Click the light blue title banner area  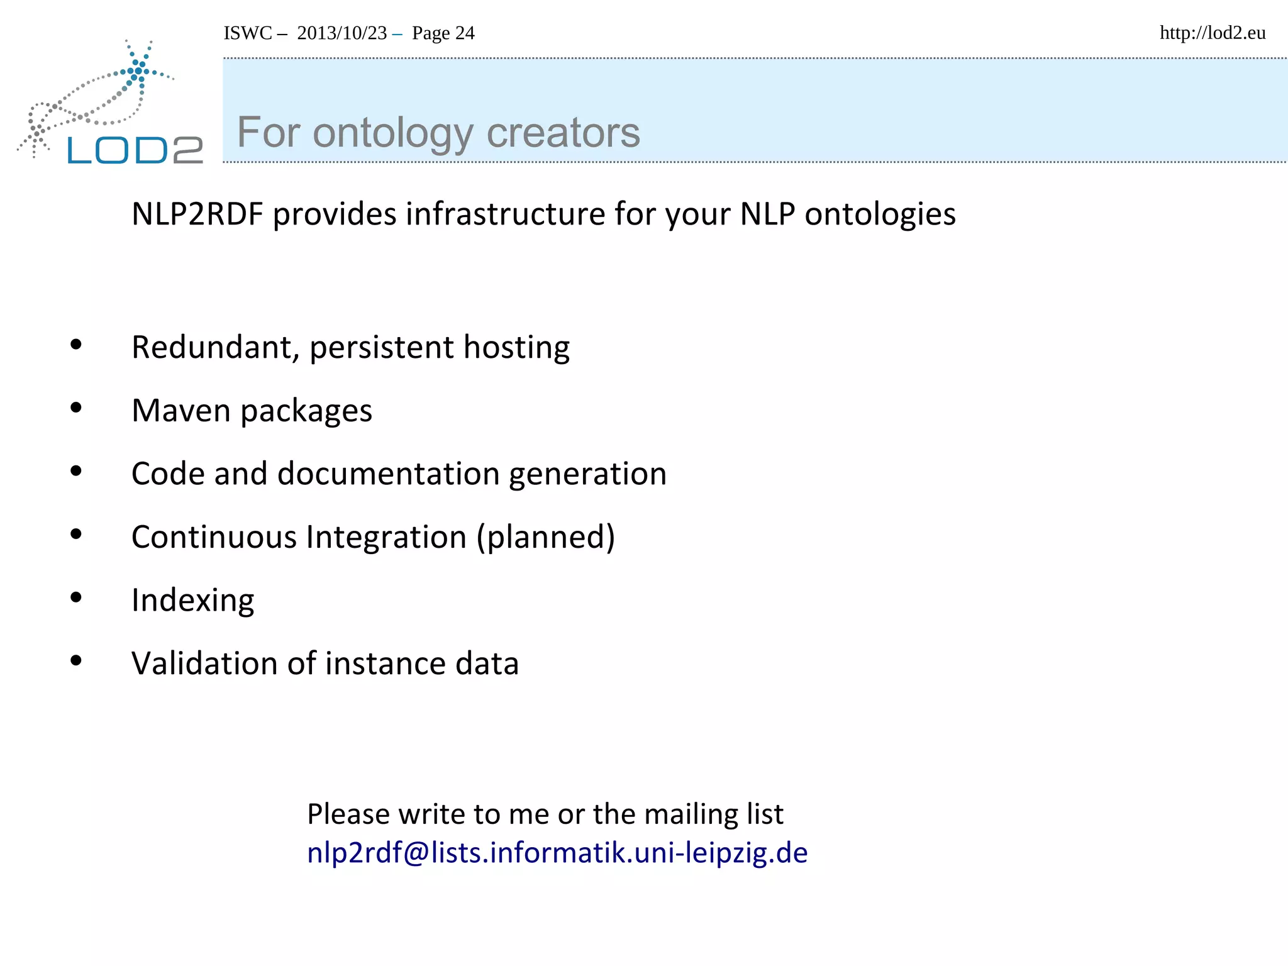click(x=943, y=110)
